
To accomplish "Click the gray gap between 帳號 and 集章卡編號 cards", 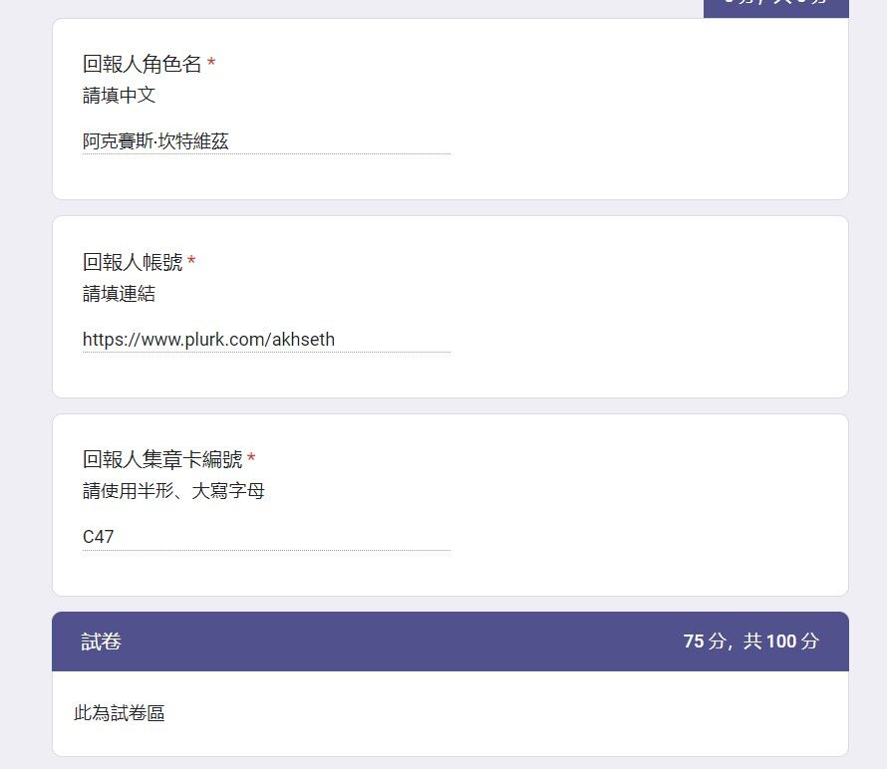I will click(450, 406).
